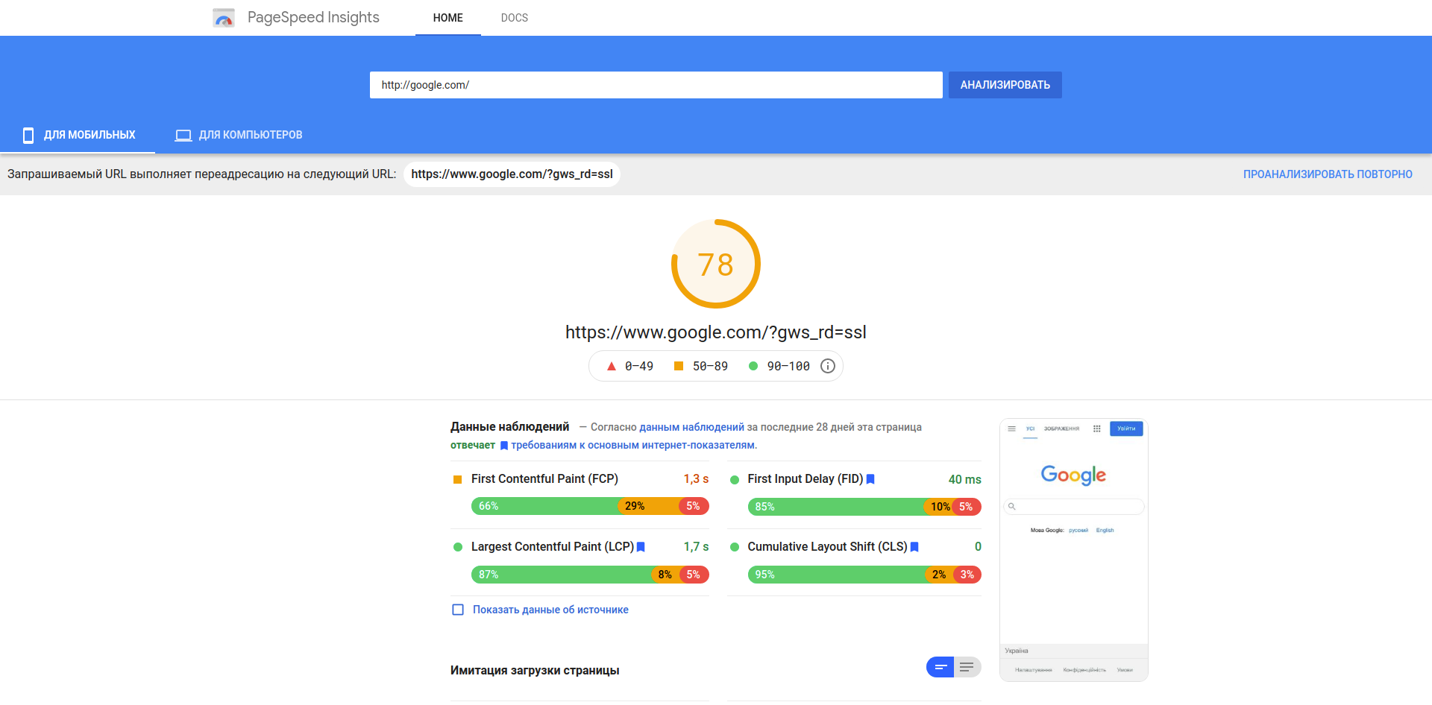The height and width of the screenshot is (705, 1432).
Task: Open the DOCS tab
Action: (x=515, y=18)
